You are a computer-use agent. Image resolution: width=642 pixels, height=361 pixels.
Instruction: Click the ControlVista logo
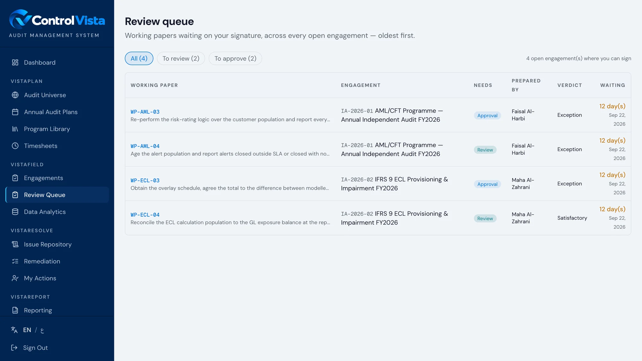pyautogui.click(x=57, y=20)
